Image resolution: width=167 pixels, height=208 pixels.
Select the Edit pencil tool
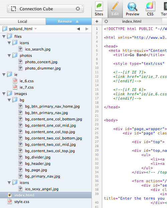pyautogui.click(x=115, y=9)
